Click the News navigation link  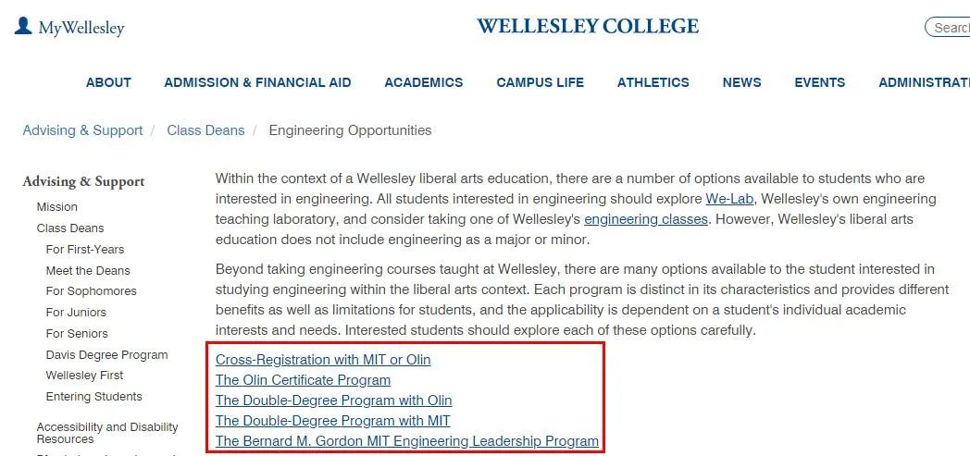[x=741, y=82]
